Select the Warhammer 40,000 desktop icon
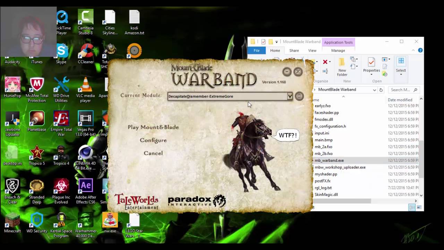This screenshot has height=250, width=444. [86, 225]
